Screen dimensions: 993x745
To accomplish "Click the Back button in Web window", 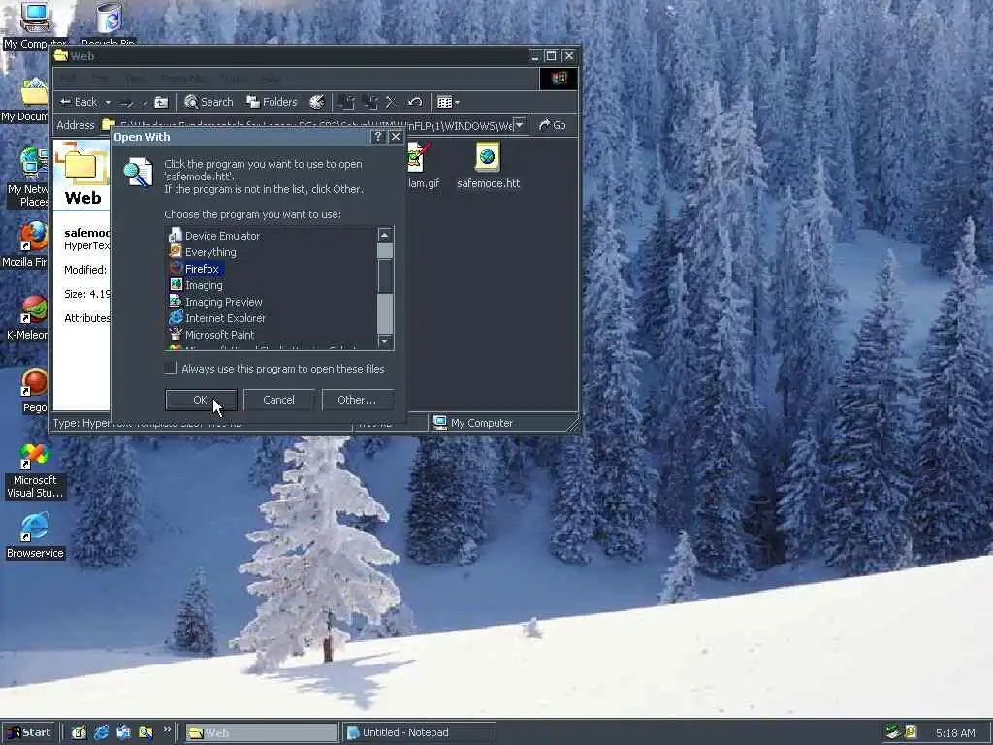I will 79,102.
